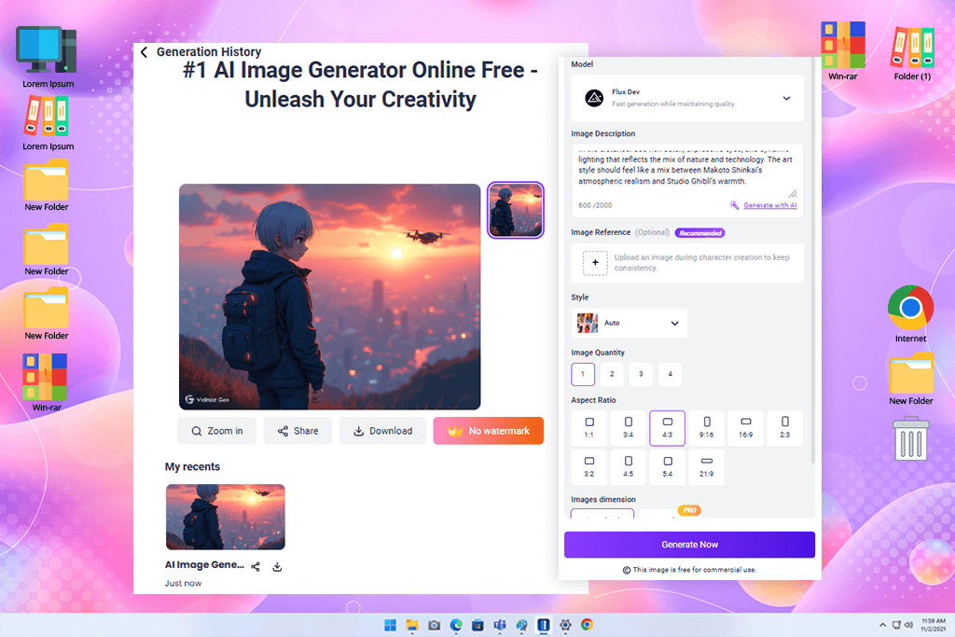This screenshot has width=955, height=637.
Task: Choose the 16:9 aspect ratio
Action: point(745,428)
